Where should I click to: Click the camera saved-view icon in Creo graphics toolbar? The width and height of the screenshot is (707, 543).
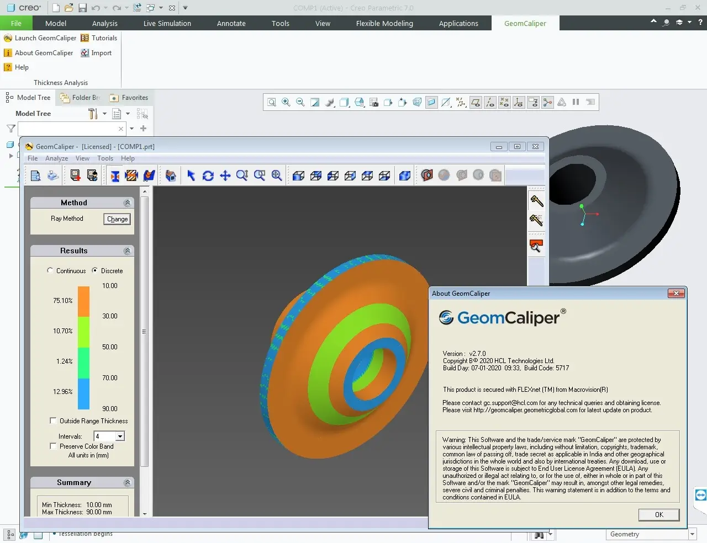[x=374, y=102]
